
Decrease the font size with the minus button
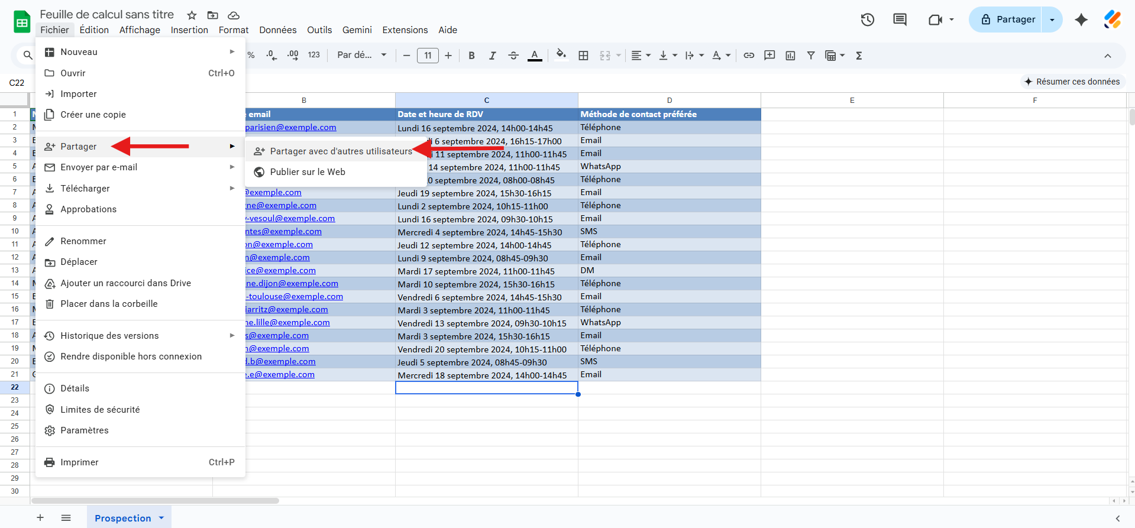[406, 56]
